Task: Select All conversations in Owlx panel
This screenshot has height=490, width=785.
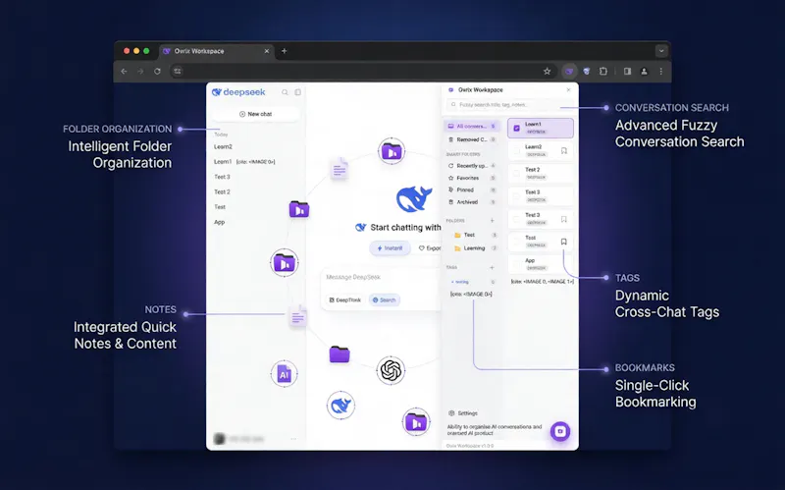Action: pos(472,127)
